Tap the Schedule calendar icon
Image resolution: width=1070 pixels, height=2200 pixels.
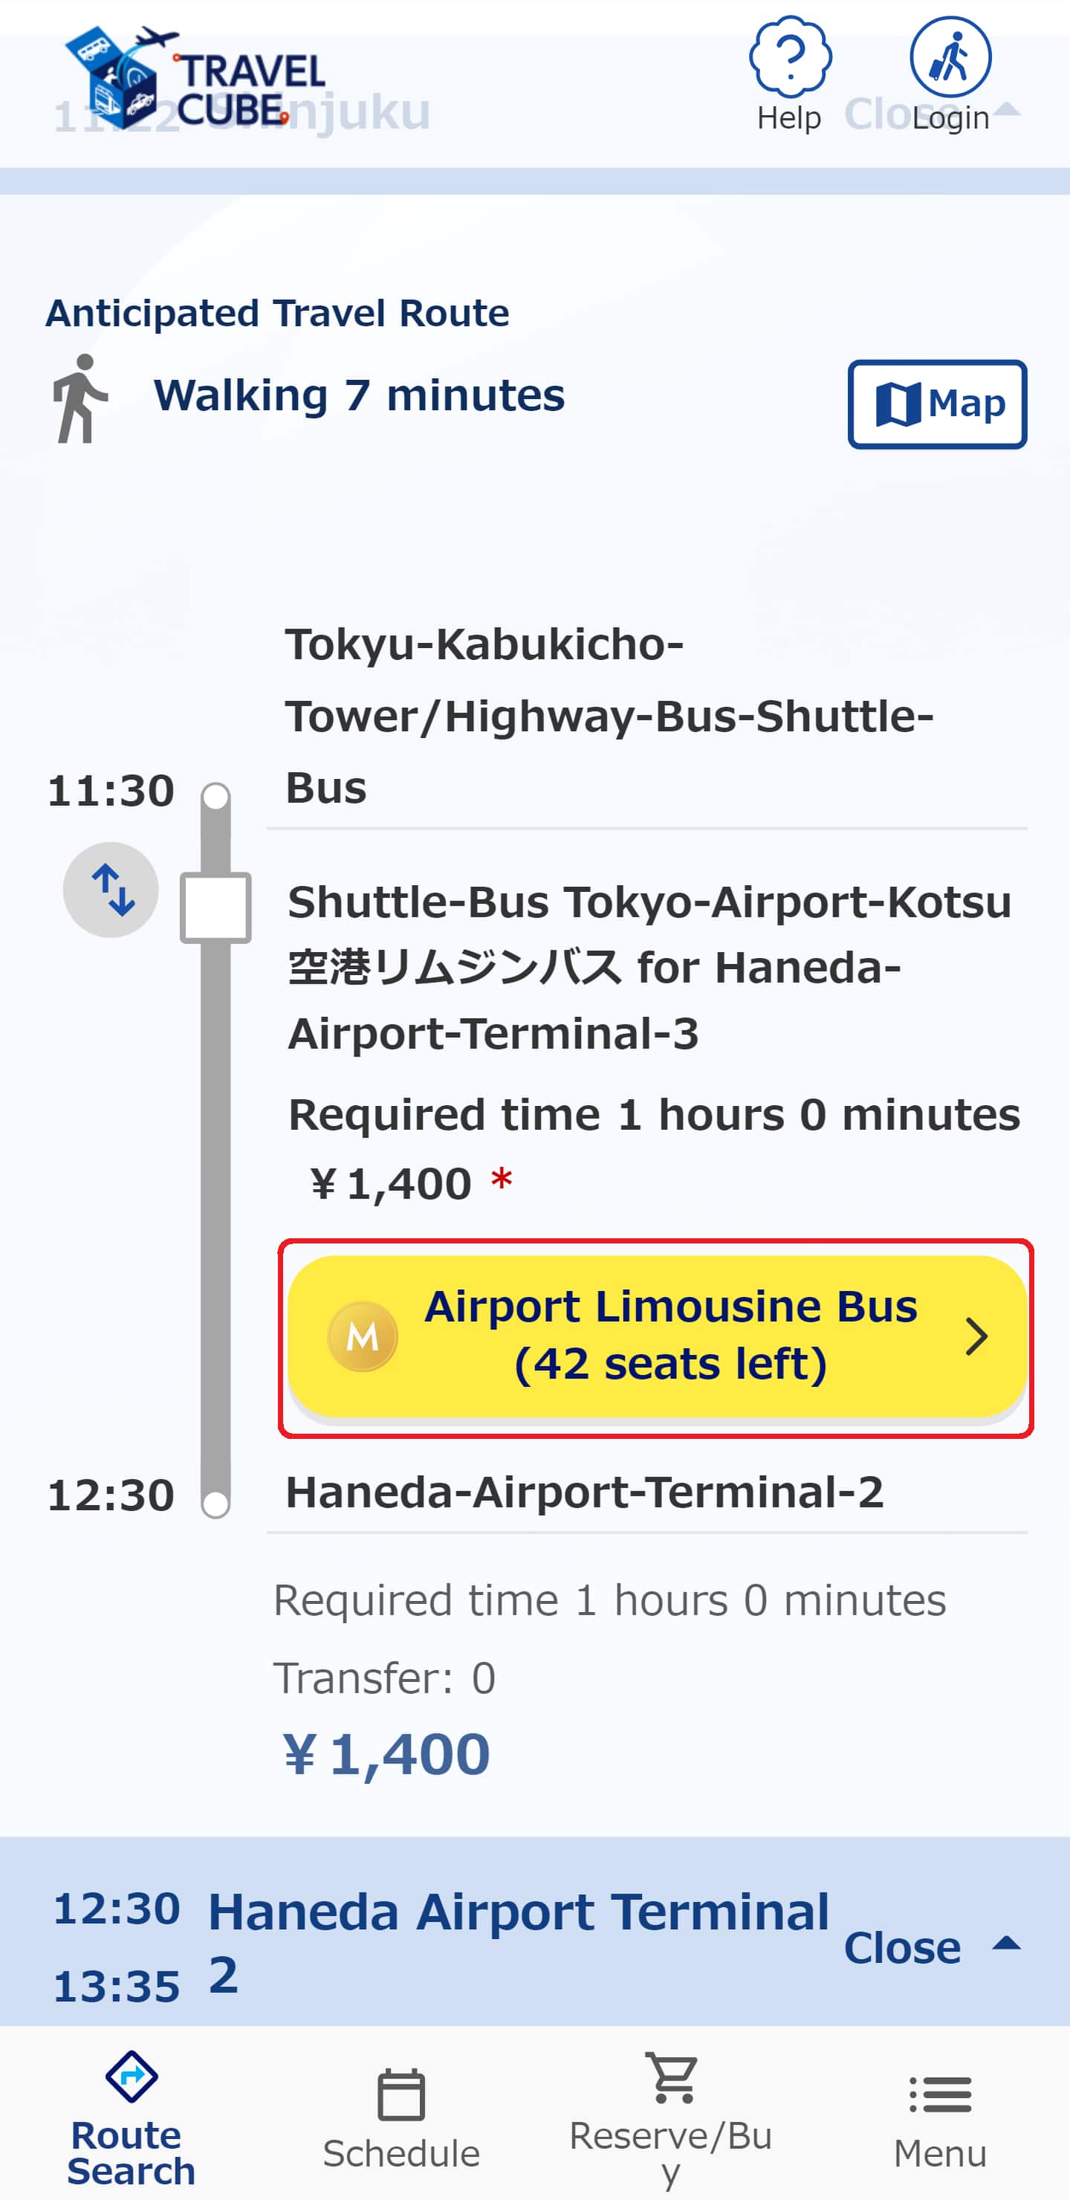(x=401, y=2095)
